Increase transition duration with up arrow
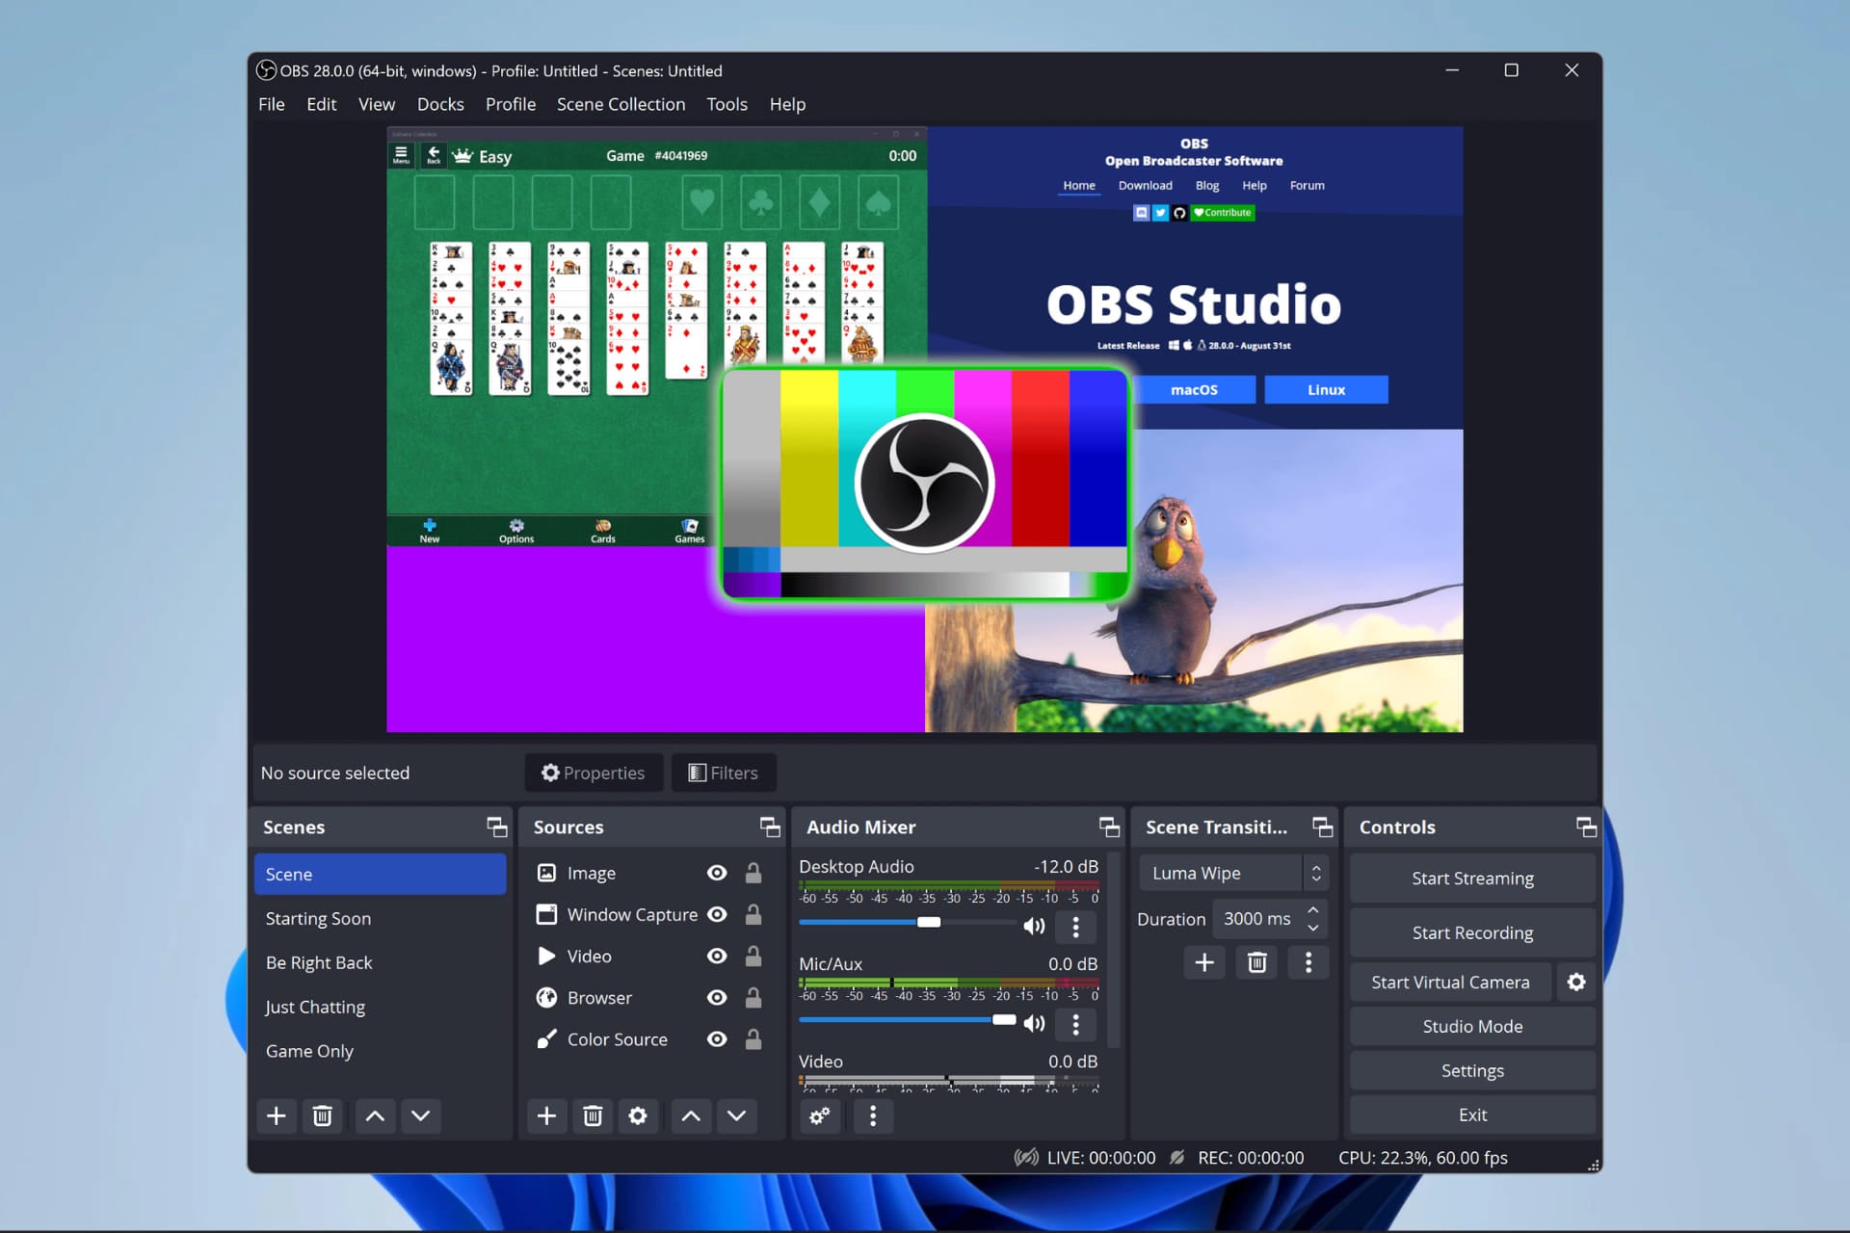Viewport: 1850px width, 1233px height. pos(1312,910)
